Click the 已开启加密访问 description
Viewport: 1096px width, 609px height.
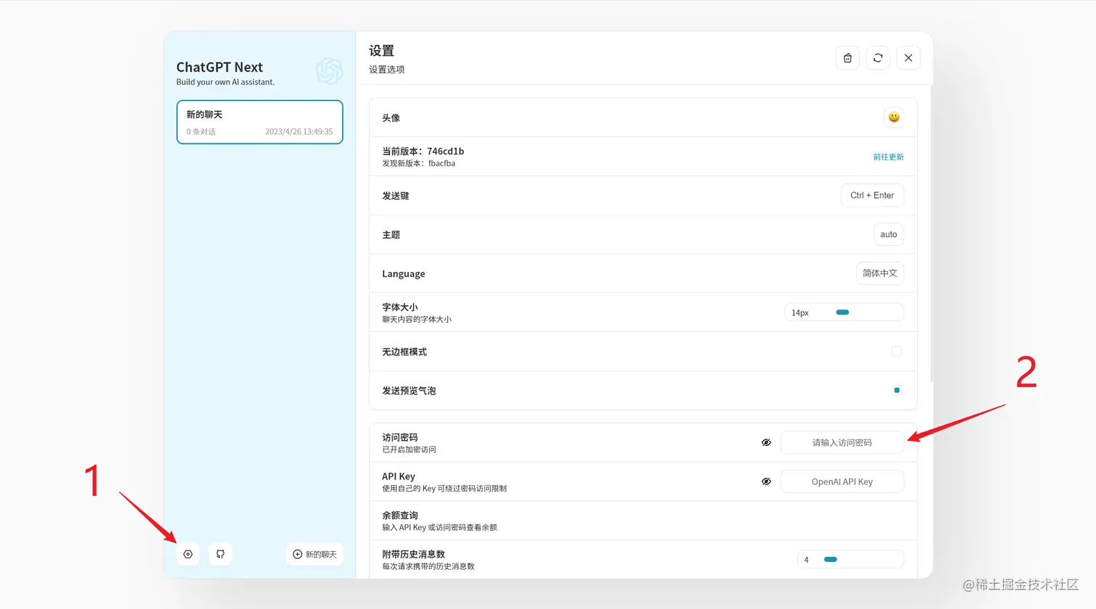pyautogui.click(x=409, y=449)
